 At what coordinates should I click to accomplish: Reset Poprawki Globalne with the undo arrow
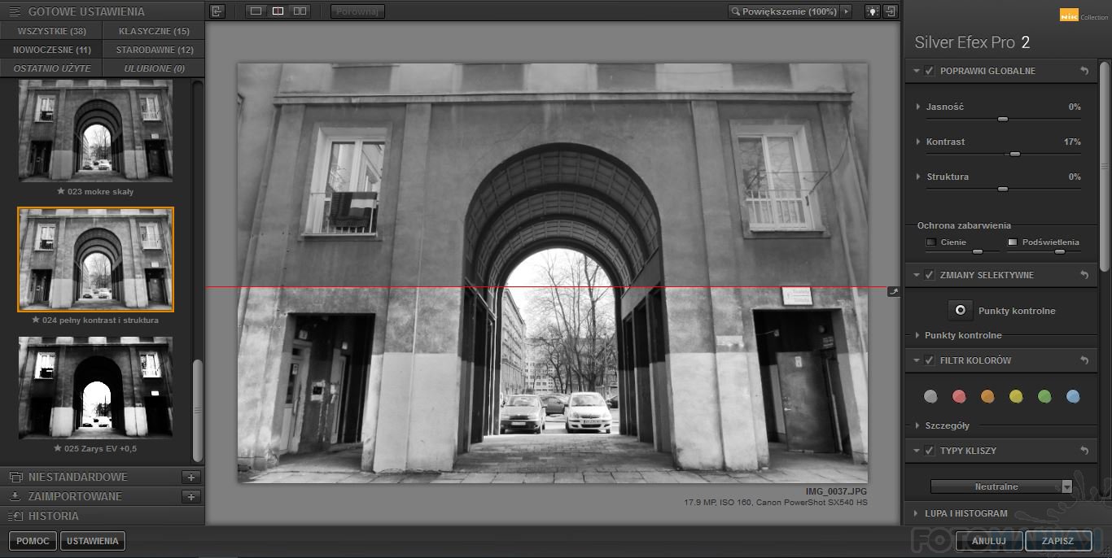pyautogui.click(x=1084, y=71)
